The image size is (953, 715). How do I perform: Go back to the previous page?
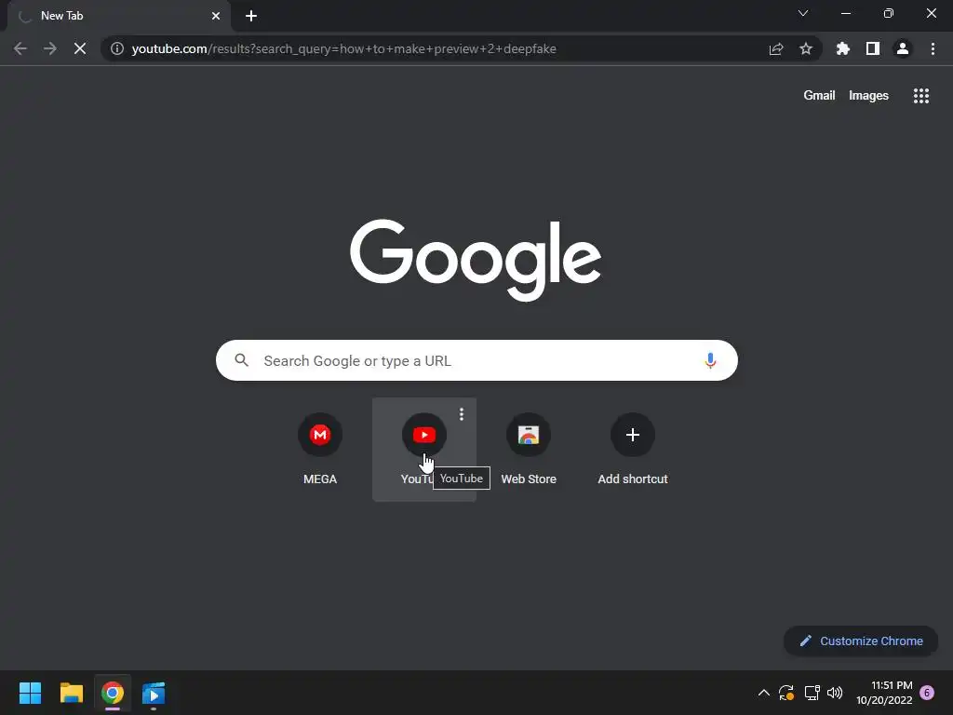(20, 48)
